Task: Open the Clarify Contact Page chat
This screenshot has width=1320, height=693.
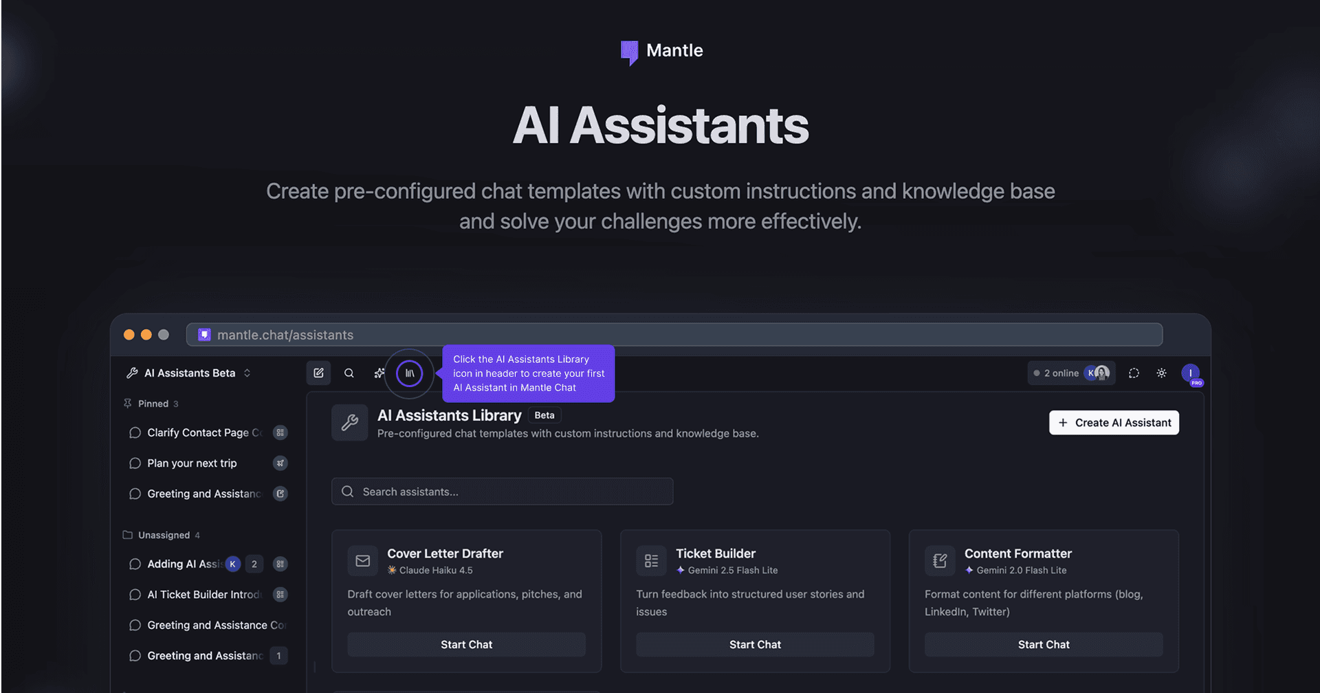Action: (205, 432)
